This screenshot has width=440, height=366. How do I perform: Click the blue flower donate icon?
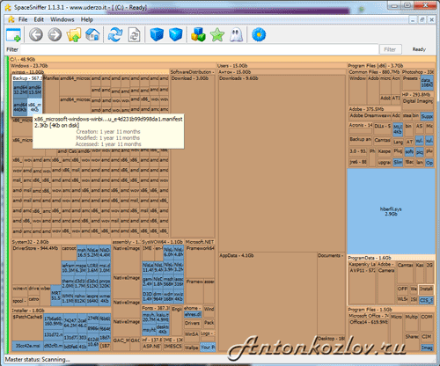pyautogui.click(x=259, y=35)
